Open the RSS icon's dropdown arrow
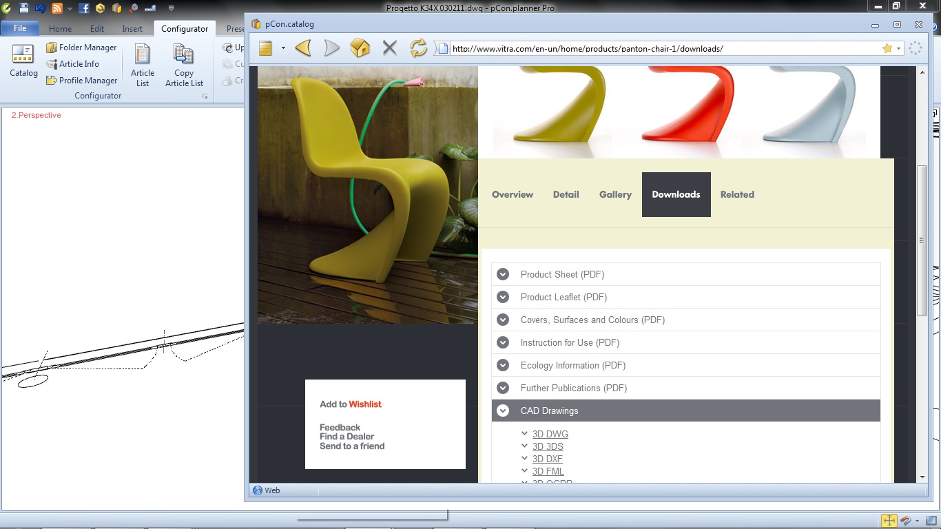Viewport: 941px width, 529px height. click(x=70, y=9)
